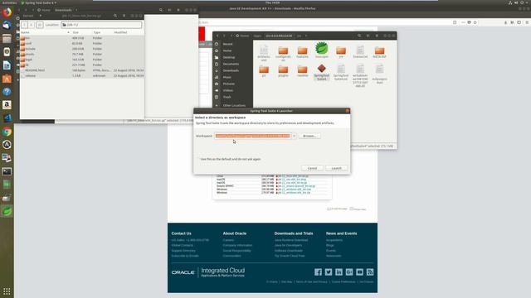Click Activities in the top bar
531x298 pixels.
pyautogui.click(x=9, y=2)
